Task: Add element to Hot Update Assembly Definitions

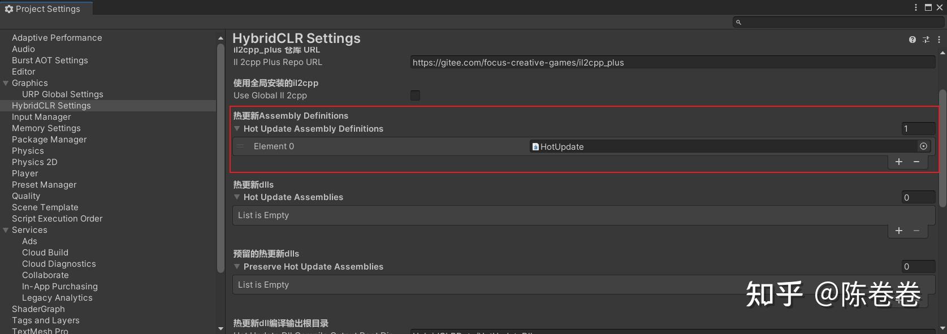Action: [x=899, y=162]
